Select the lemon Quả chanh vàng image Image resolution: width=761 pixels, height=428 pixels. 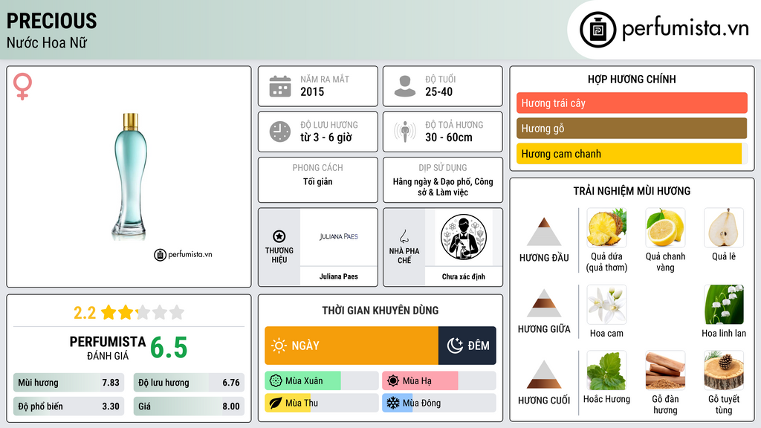pos(665,227)
